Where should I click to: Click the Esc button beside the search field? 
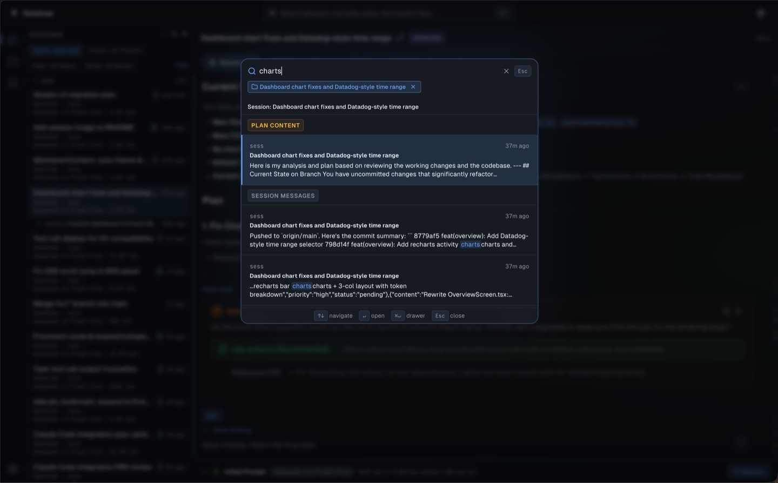coord(522,71)
